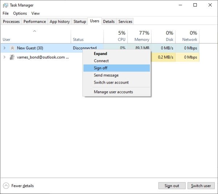218x194 pixels.
Task: Minimize the Task Manager window
Action: click(x=180, y=5)
